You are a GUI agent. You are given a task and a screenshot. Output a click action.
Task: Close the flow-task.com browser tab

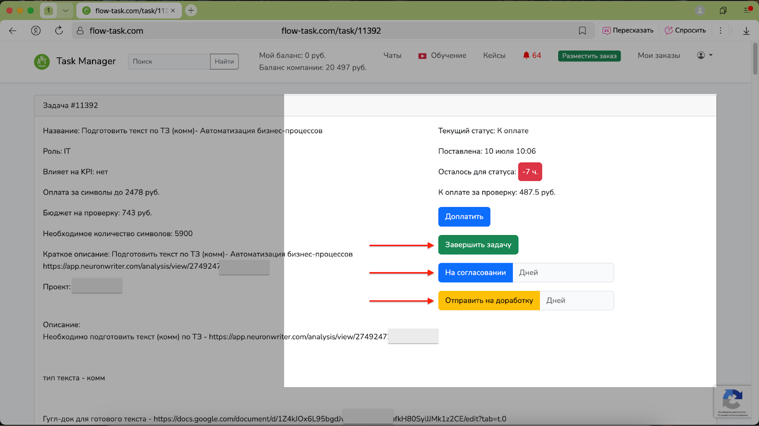173,10
